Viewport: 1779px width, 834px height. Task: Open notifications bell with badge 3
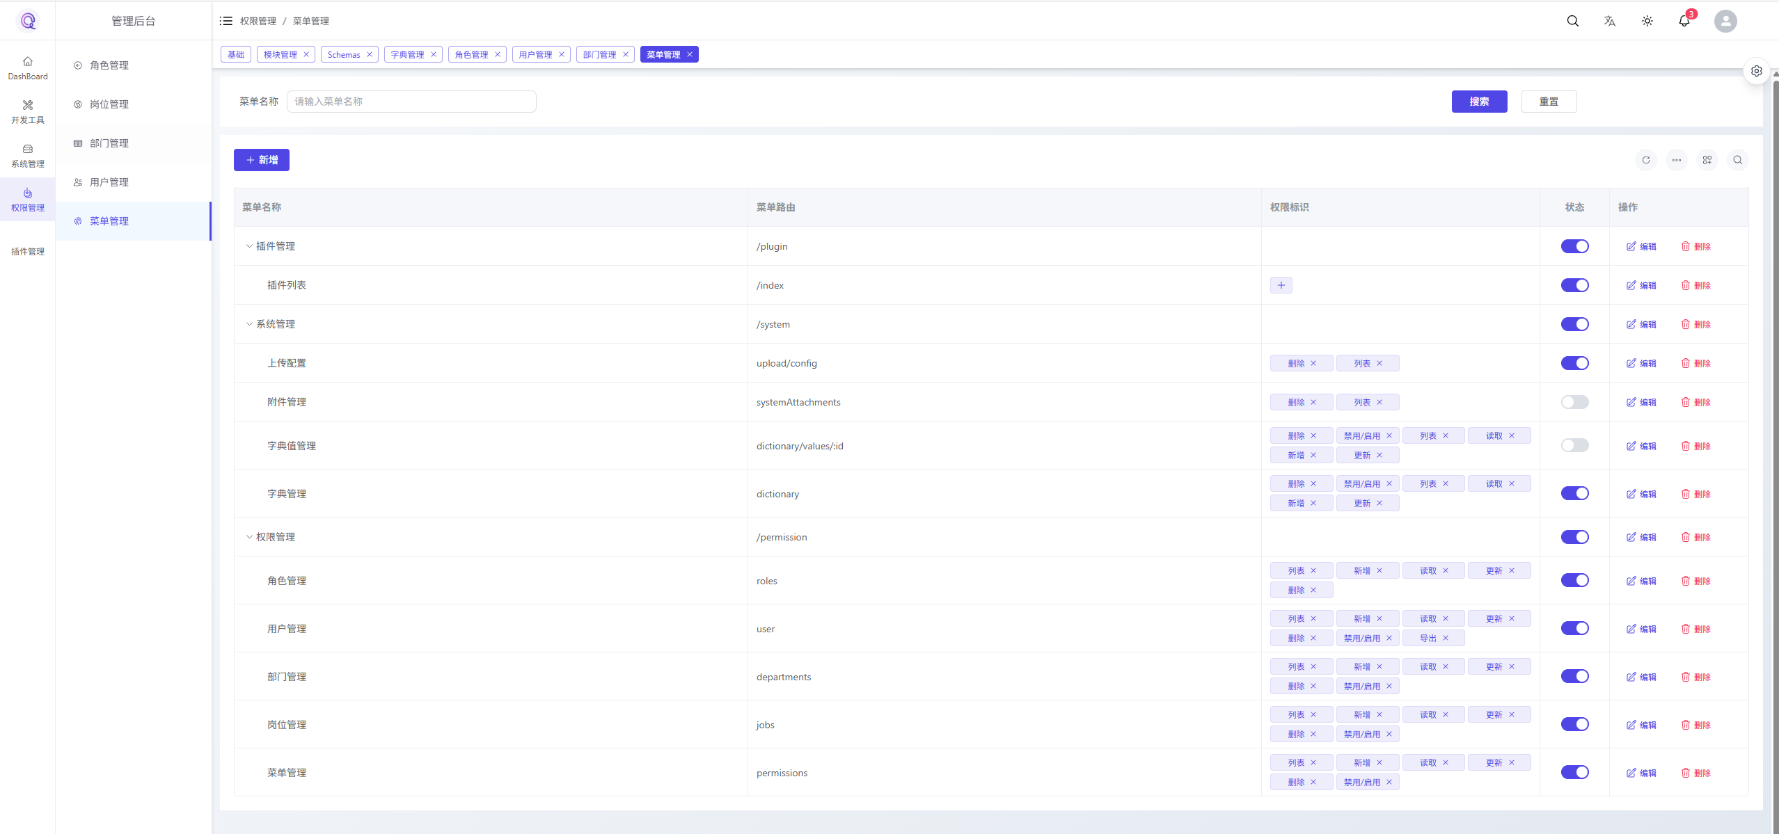1684,21
